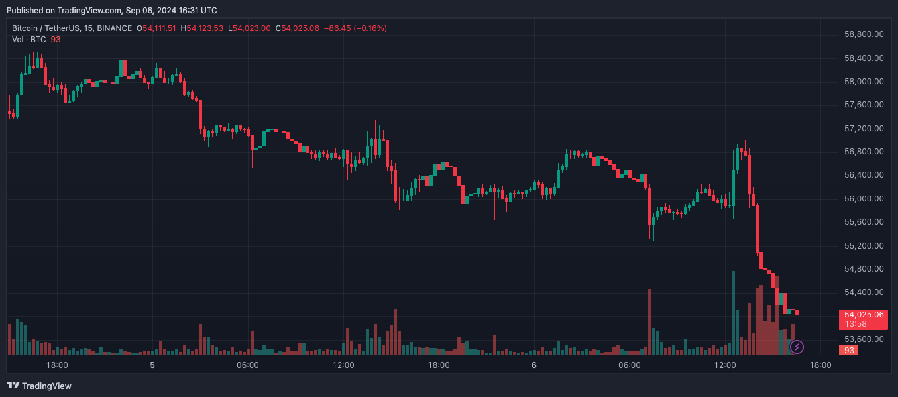Click the red 54,025.06 price axis tag
Screen dimensions: 898x397
[862, 314]
